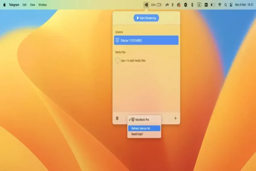Click the Display 1 monitor icon
This screenshot has width=256, height=171.
(117, 40)
